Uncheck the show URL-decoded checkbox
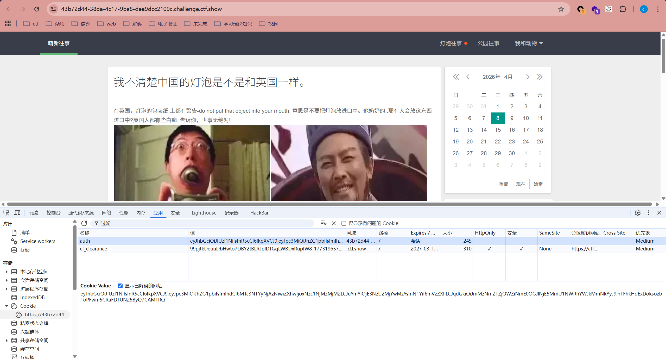 pos(120,286)
